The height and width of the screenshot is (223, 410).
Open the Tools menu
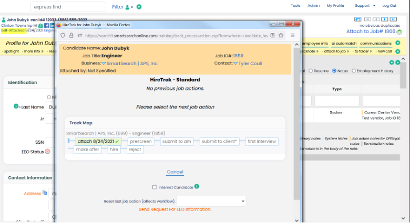point(295,5)
